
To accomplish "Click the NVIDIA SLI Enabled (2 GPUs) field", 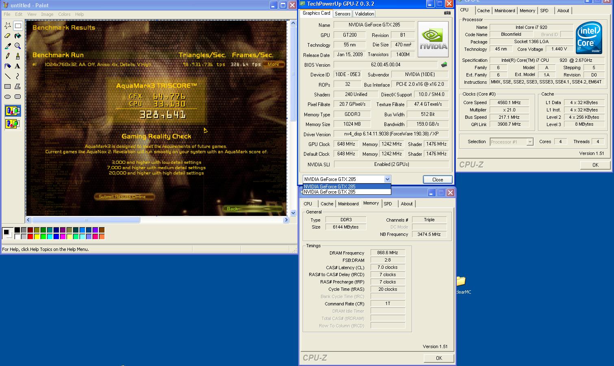I will (x=391, y=164).
